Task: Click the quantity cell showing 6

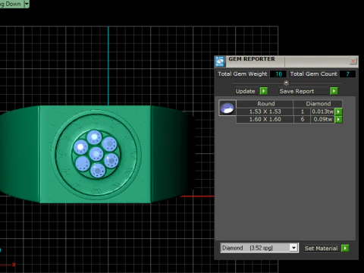Action: tap(303, 119)
